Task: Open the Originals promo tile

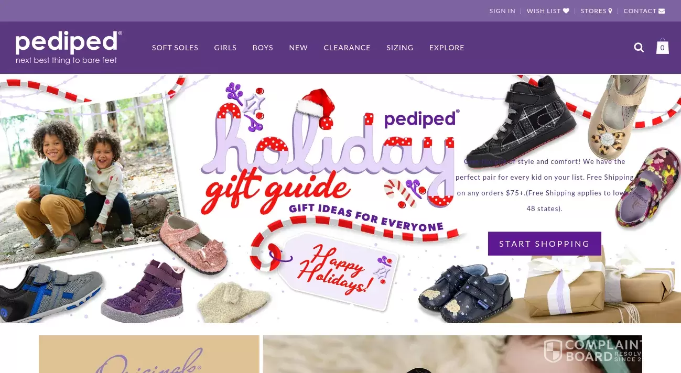Action: [x=149, y=354]
